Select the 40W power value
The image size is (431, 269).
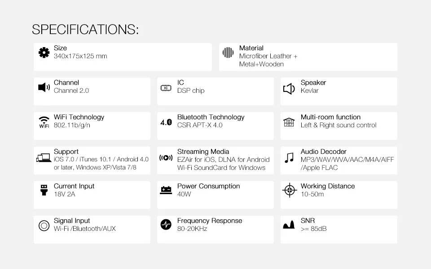click(184, 194)
